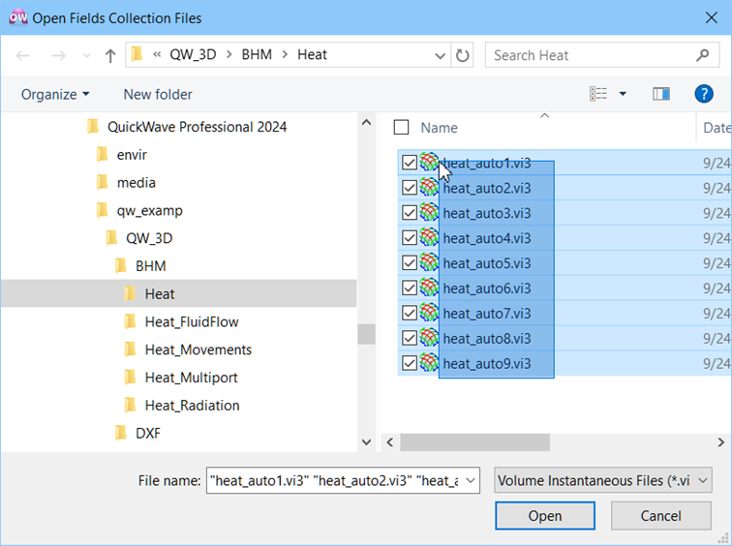Click the heat_auto2.vi3 file icon
Screen dimensions: 732x546
(x=429, y=187)
